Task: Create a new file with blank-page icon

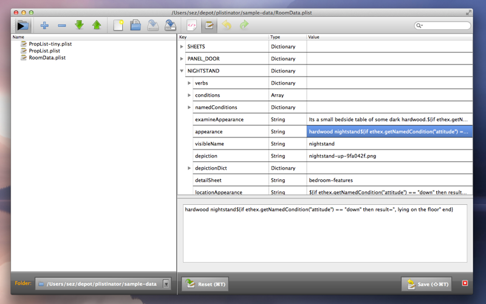Action: point(118,25)
